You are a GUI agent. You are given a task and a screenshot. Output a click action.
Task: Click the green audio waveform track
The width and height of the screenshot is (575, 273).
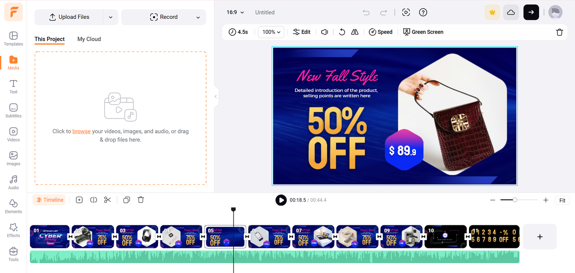[274, 257]
